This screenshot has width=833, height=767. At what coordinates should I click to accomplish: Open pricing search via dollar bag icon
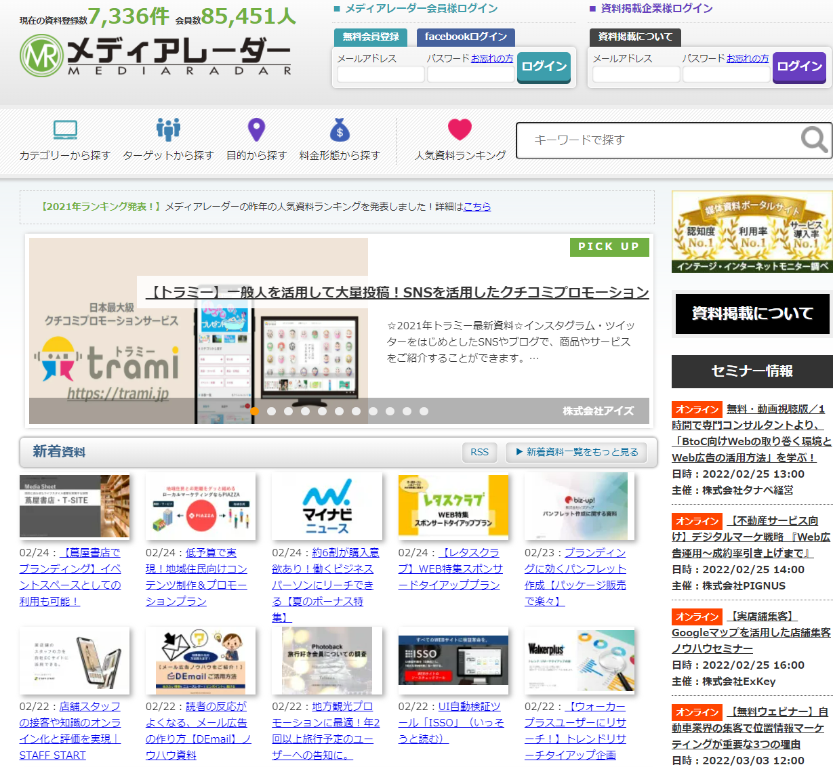coord(340,129)
